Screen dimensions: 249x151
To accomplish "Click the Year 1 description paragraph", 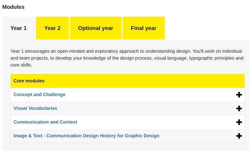I will tap(127, 58).
